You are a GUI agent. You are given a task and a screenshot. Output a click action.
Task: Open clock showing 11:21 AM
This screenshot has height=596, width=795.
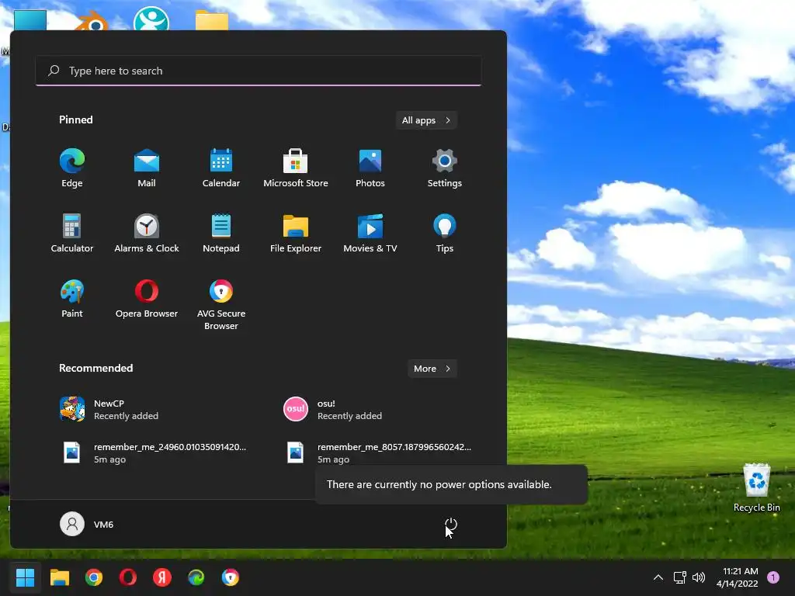[738, 577]
